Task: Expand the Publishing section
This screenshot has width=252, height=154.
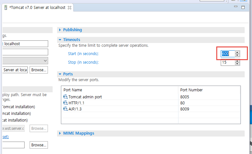Action: pos(60,30)
